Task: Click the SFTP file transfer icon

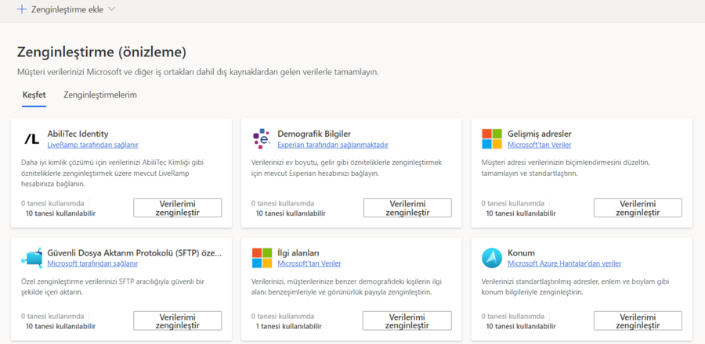Action: (31, 257)
